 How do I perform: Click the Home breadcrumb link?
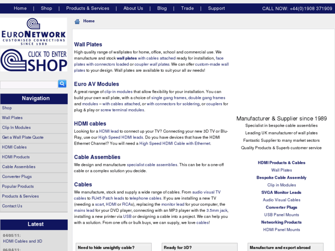89,21
